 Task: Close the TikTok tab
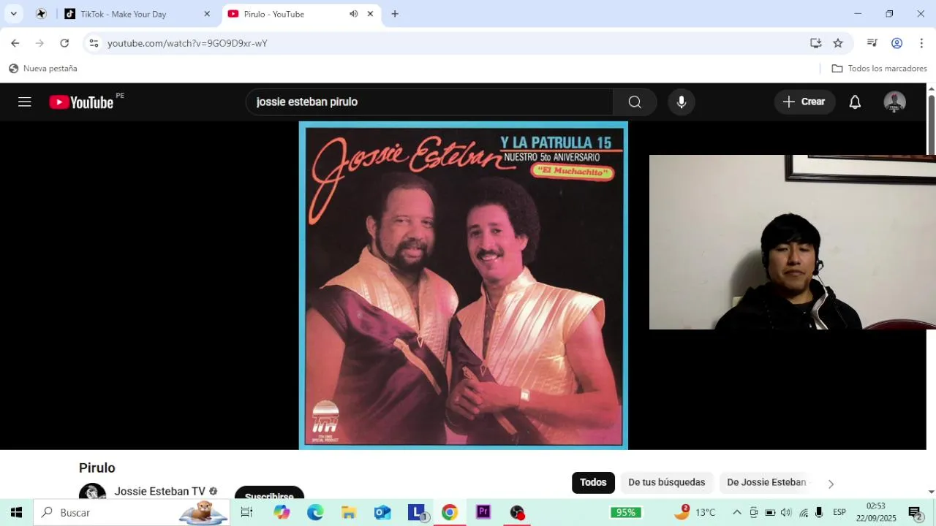click(207, 14)
